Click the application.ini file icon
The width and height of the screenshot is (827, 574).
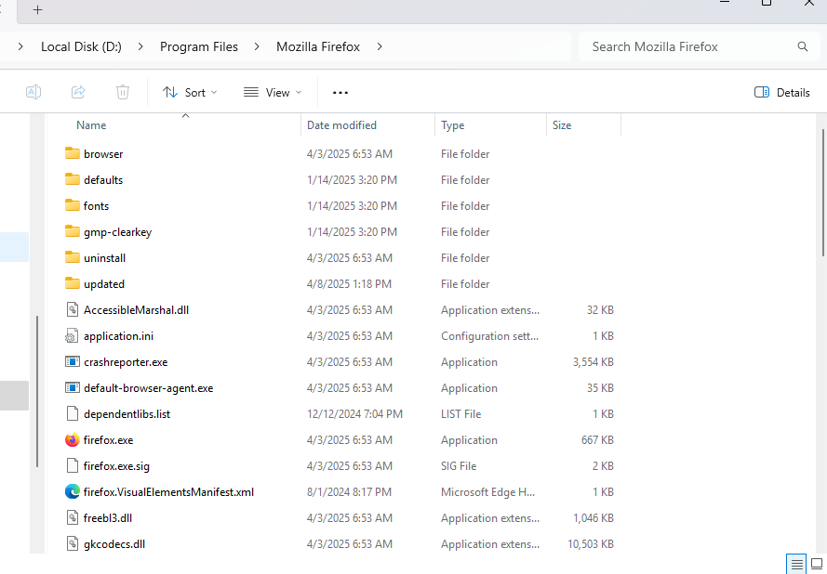point(72,335)
